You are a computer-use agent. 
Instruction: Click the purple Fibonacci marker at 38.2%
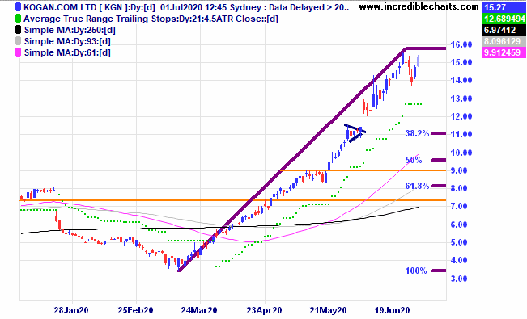pos(439,133)
